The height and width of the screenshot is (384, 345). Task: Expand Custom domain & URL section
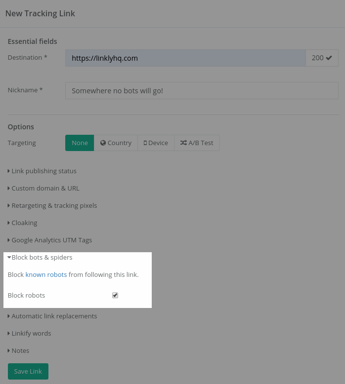click(x=45, y=188)
